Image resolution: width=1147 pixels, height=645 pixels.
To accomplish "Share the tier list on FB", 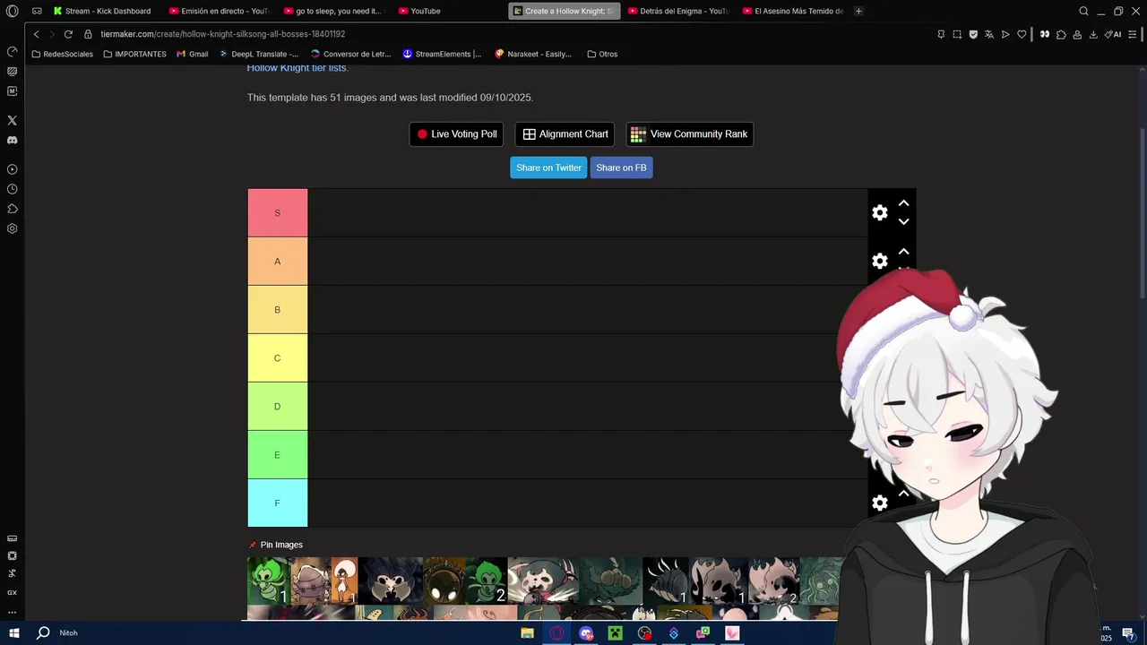I will pyautogui.click(x=621, y=168).
